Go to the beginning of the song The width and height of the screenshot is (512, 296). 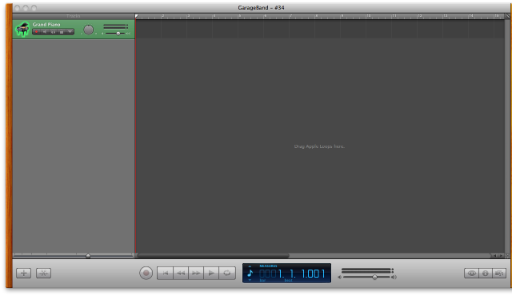[165, 273]
